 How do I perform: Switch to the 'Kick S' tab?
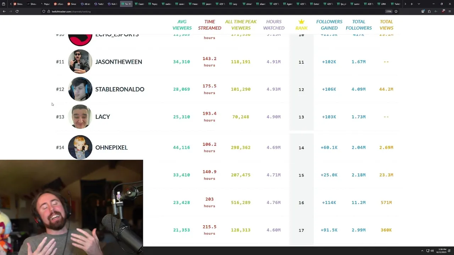point(112,4)
